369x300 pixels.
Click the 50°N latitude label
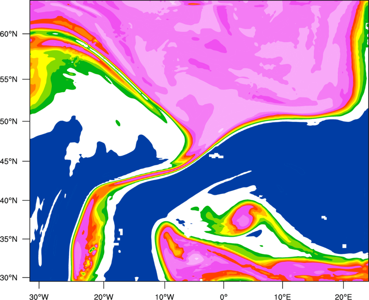coord(9,121)
